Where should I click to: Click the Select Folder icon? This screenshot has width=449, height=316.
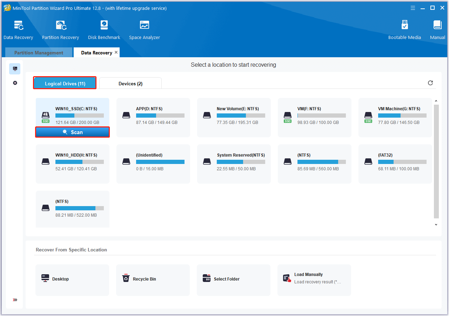pos(207,278)
